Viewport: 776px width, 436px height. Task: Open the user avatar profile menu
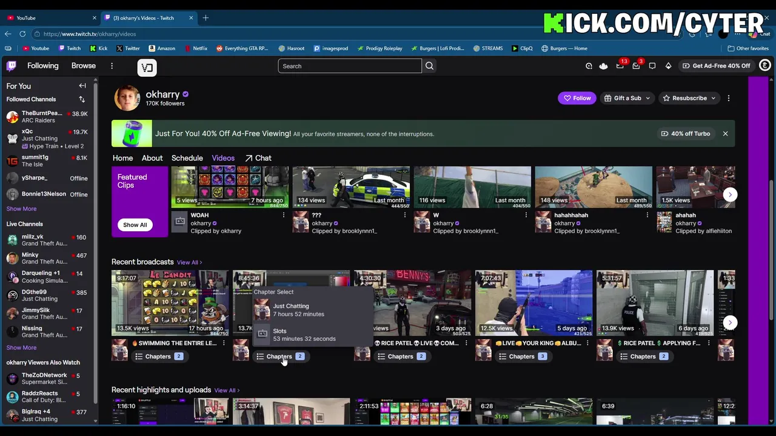tap(765, 65)
